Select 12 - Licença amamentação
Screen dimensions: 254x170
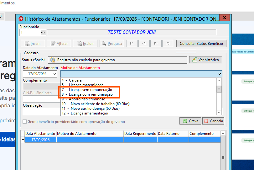(x=139, y=113)
